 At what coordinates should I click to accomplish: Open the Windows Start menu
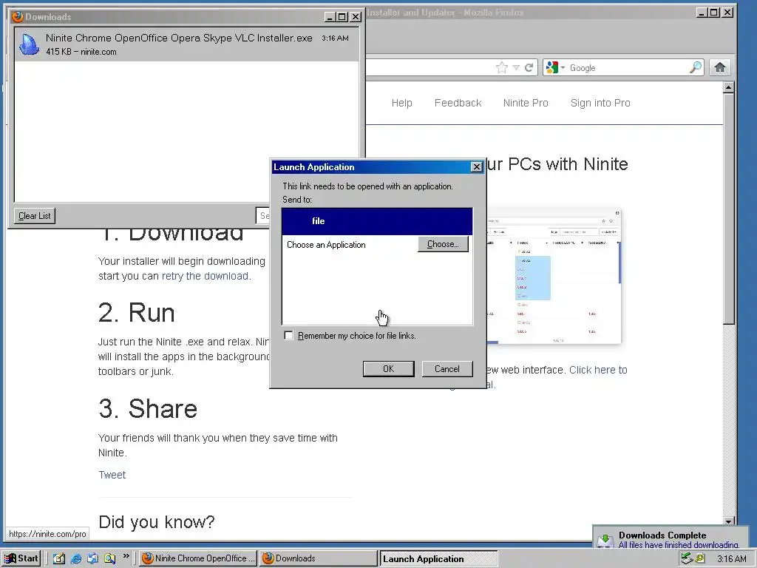pos(21,558)
